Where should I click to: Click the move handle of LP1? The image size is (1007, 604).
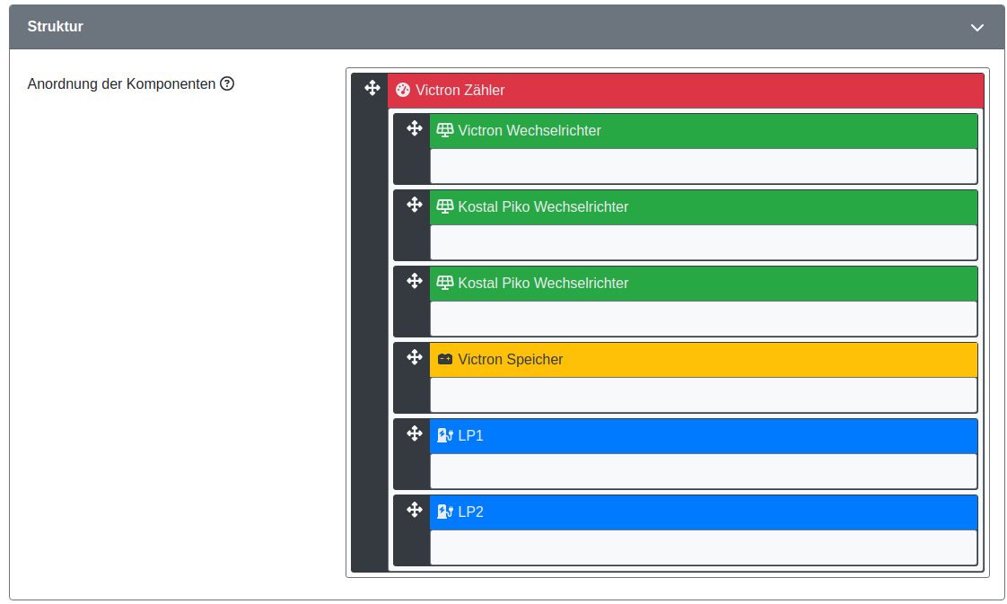(415, 433)
